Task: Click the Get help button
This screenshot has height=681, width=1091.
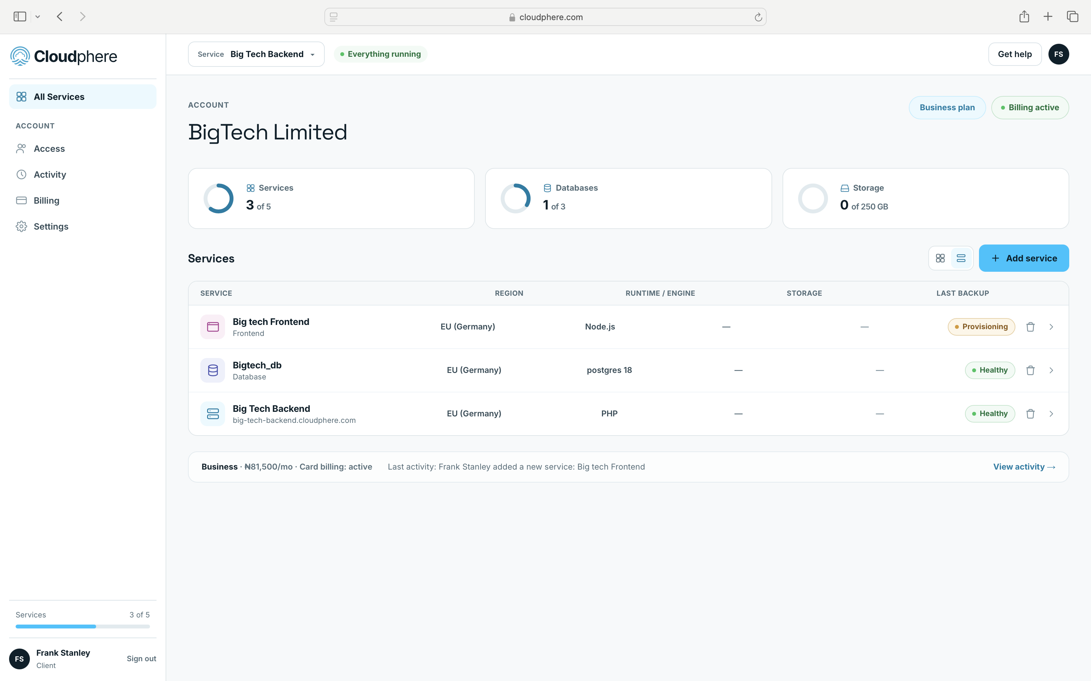Action: click(x=1015, y=54)
